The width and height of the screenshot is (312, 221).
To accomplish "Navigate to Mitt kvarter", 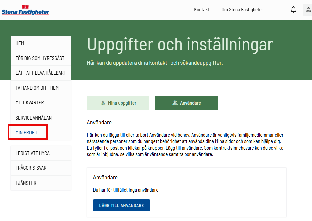I will 30,103.
